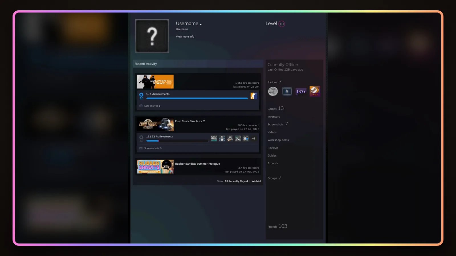
Task: Open Groups 7 link
Action: coord(274,178)
